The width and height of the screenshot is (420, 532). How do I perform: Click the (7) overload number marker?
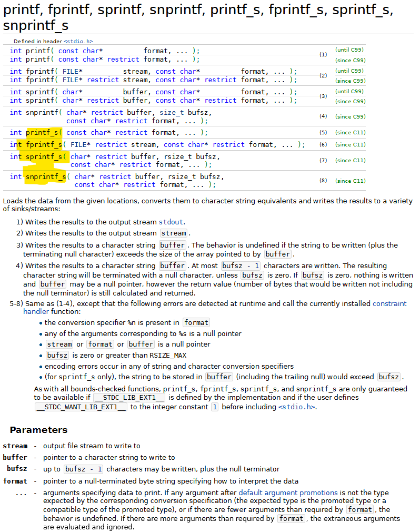pos(323,160)
